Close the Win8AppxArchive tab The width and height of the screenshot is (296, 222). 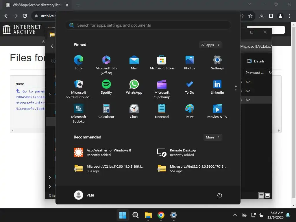coord(67,5)
